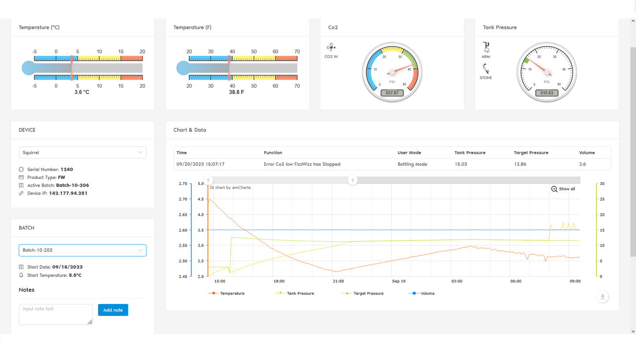Click the chart download export icon
Screen dimensions: 636x344
[603, 297]
